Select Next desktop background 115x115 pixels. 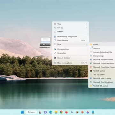coord(70,36)
